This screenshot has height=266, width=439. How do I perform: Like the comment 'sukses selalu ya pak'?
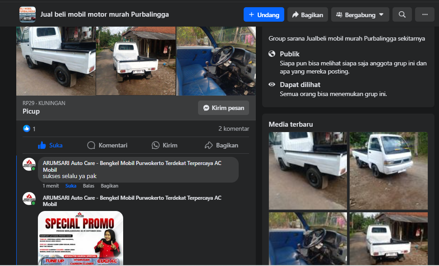click(71, 186)
